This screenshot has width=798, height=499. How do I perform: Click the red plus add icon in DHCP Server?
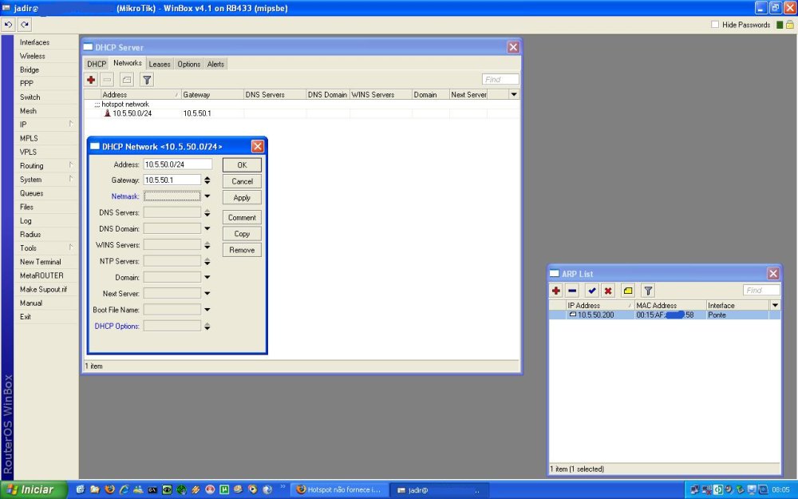pyautogui.click(x=91, y=79)
